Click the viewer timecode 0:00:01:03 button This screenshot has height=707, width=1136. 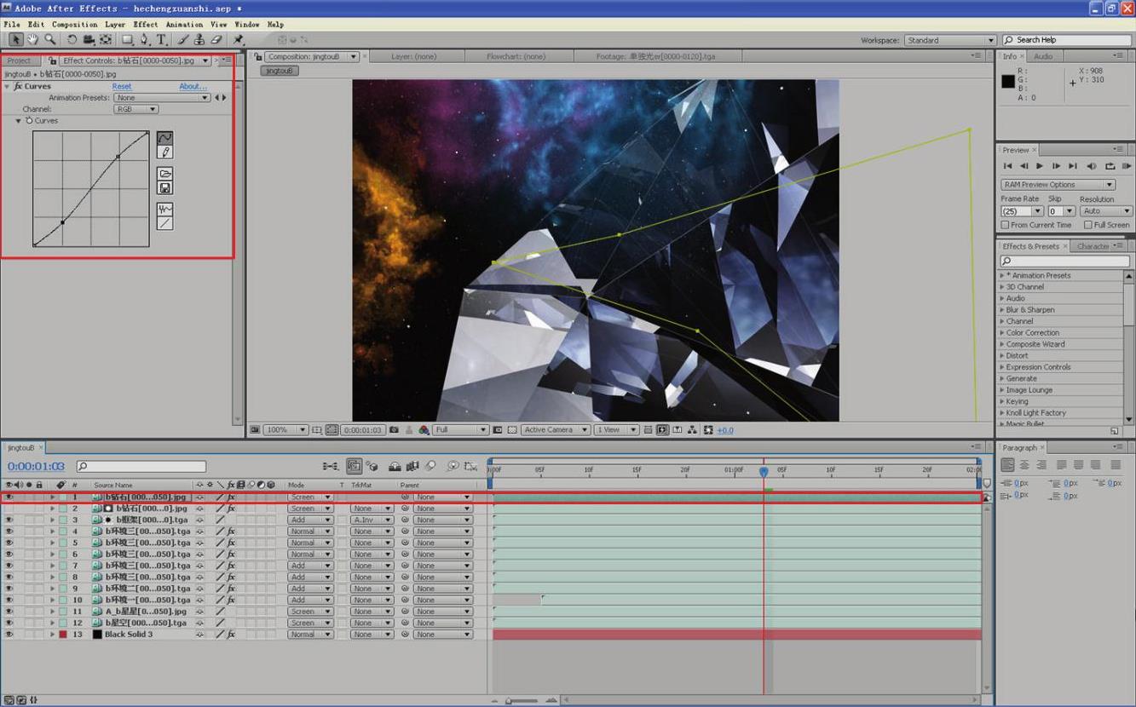click(363, 430)
